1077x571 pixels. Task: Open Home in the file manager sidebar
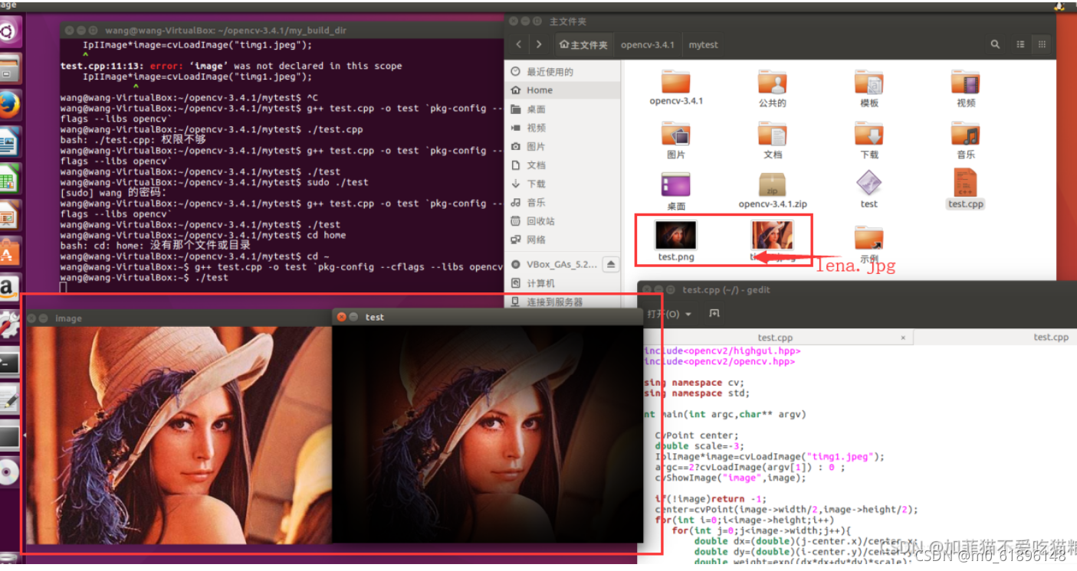[563, 90]
